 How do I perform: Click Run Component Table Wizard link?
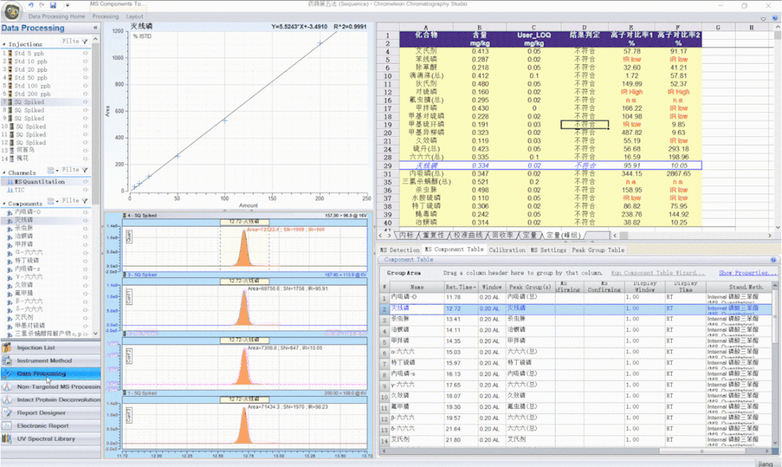pos(657,273)
